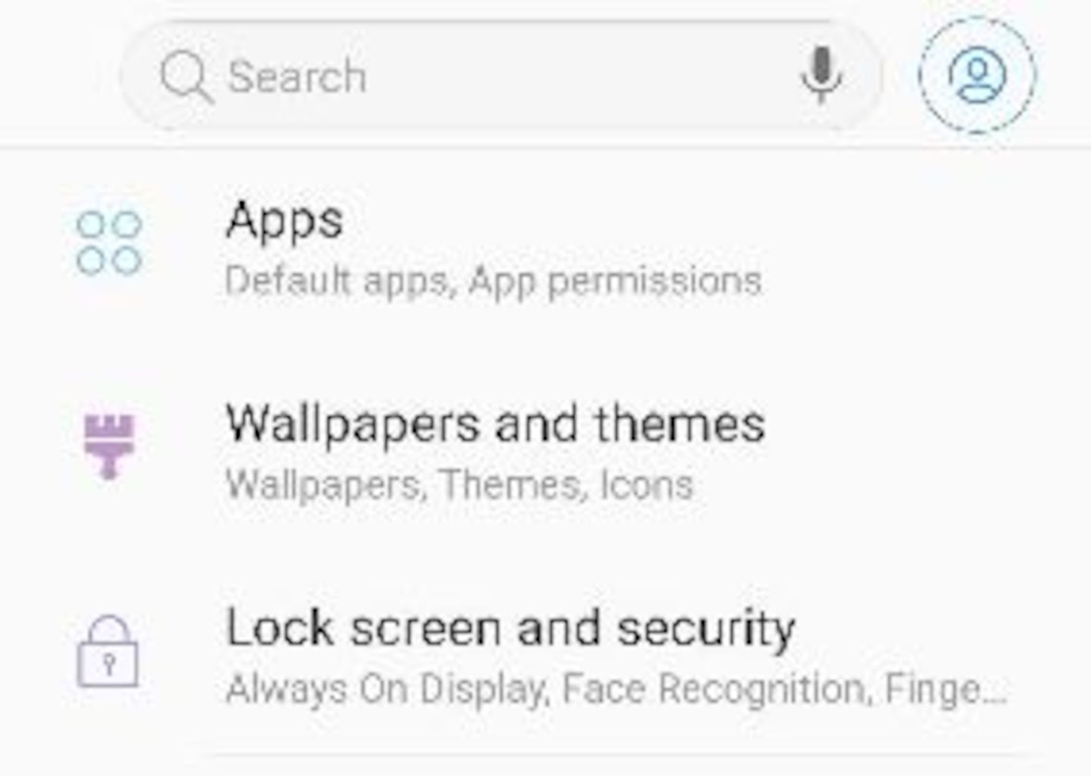Click the 'App permissions' subtitle text
Viewport: 1091px width, 776px height.
point(615,282)
